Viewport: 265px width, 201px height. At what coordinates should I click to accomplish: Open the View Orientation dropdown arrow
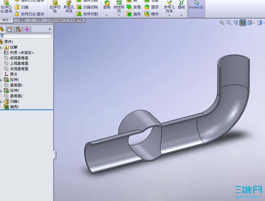254,23
